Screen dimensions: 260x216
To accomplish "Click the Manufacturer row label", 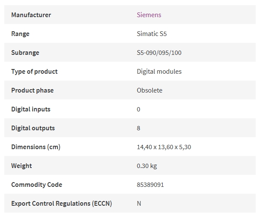I will click(x=31, y=15).
